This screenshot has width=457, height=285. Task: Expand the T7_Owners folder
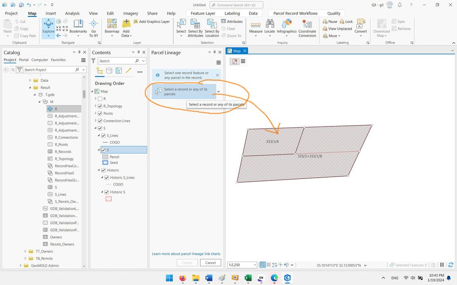point(25,251)
